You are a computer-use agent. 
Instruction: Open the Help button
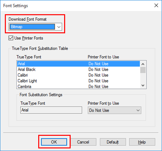pyautogui.click(x=142, y=142)
